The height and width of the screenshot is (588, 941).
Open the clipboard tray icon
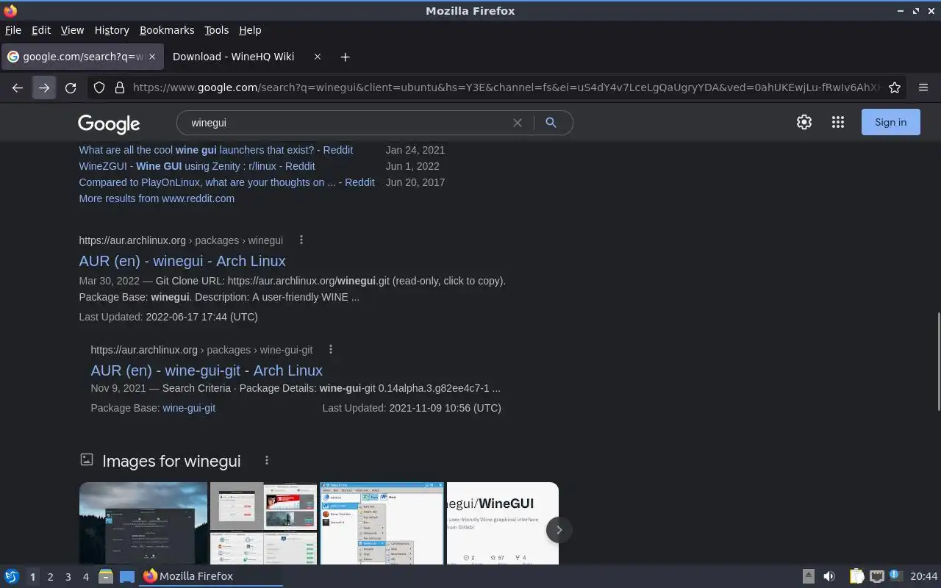click(x=856, y=576)
